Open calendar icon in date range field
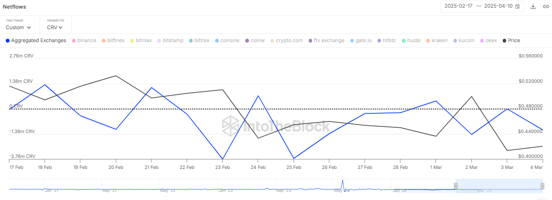The image size is (552, 200). coord(517,7)
